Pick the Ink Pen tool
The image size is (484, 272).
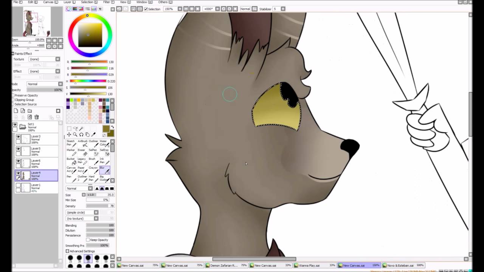tap(104, 161)
